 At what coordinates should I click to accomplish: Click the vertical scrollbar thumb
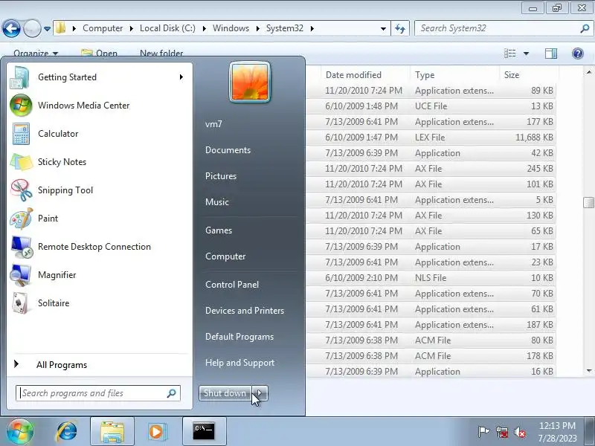click(588, 202)
